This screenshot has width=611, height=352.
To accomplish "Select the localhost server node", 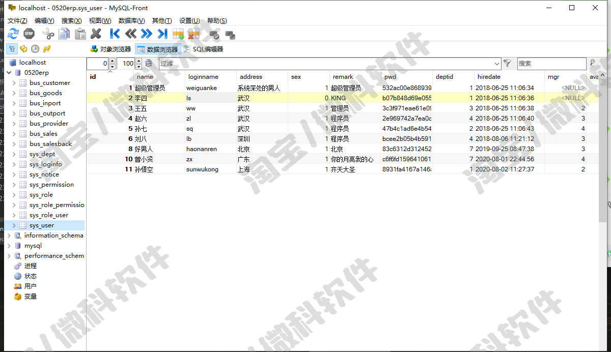I will [33, 63].
